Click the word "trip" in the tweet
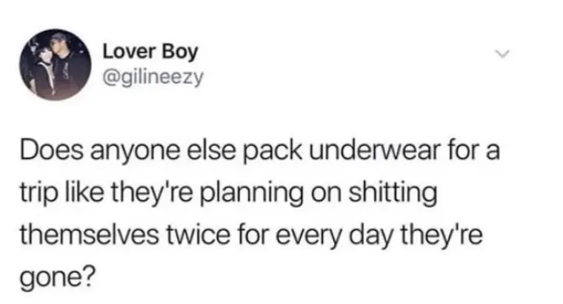 (x=39, y=194)
